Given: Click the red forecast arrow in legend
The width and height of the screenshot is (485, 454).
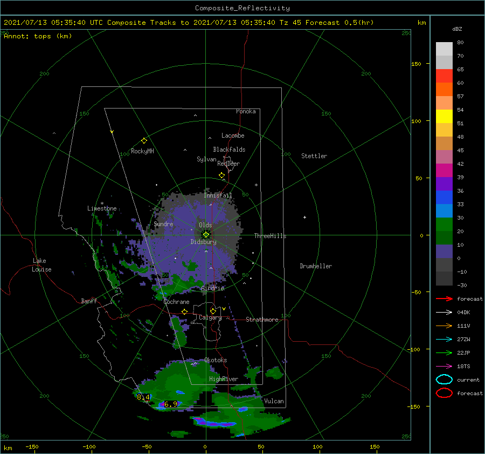Looking at the screenshot, I should click(x=444, y=299).
